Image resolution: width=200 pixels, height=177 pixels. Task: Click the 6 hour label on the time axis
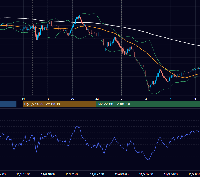(x=195, y=99)
